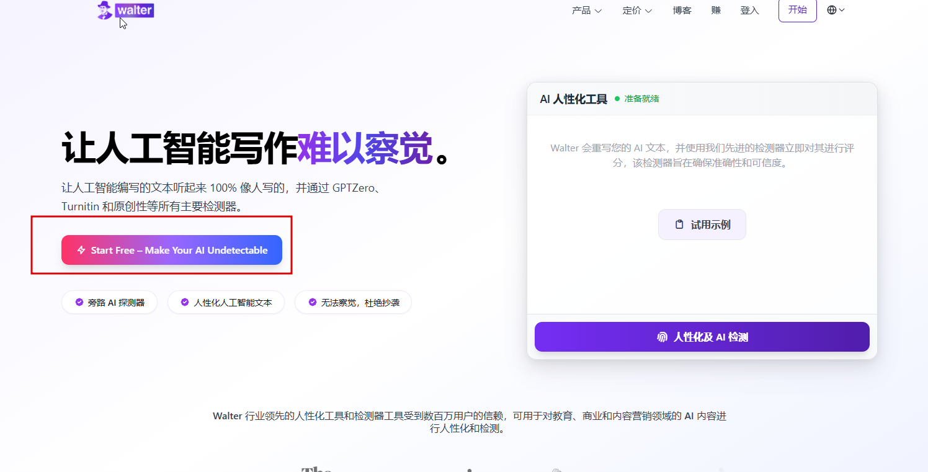The image size is (928, 472).
Task: Click the Walter 行业领先 description paragraph
Action: pyautogui.click(x=469, y=422)
